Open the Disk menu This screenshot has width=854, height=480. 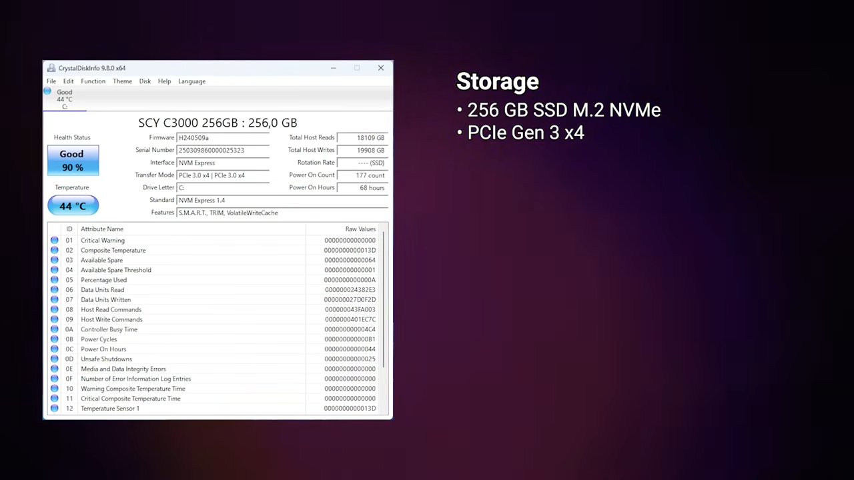tap(145, 81)
